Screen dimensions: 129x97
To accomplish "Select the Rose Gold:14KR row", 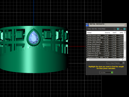I will tap(105, 48).
